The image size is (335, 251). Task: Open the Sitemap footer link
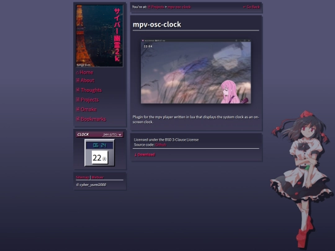coord(83,177)
